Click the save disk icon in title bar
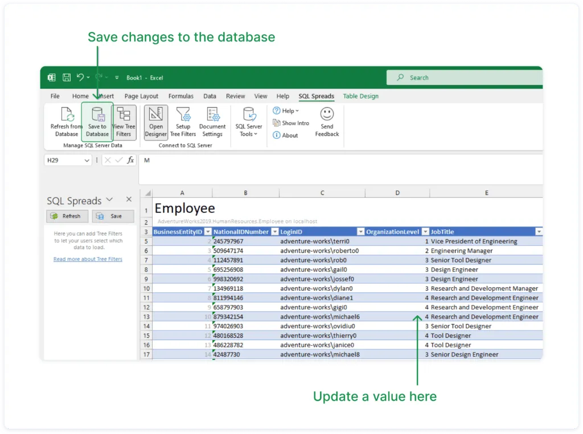Image resolution: width=583 pixels, height=434 pixels. [67, 78]
